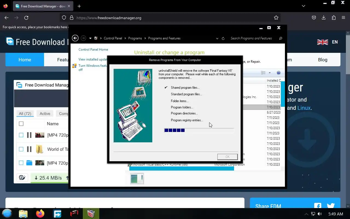The width and height of the screenshot is (350, 219).
Task: Click Turn Windows features on or off
Action: [x=93, y=68]
